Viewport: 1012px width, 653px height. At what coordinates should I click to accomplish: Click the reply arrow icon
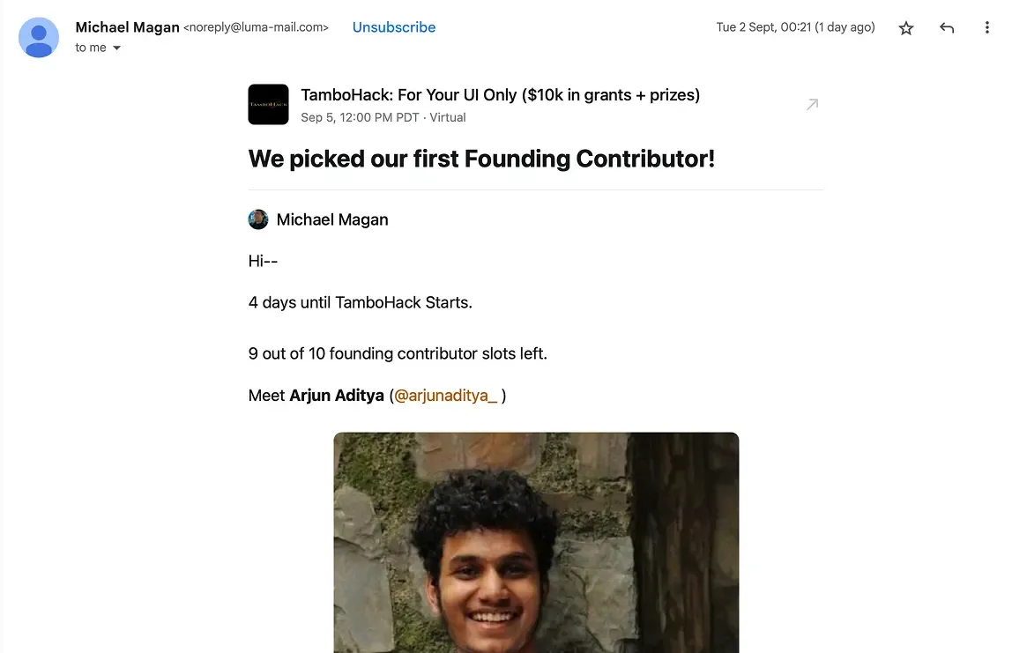click(947, 28)
